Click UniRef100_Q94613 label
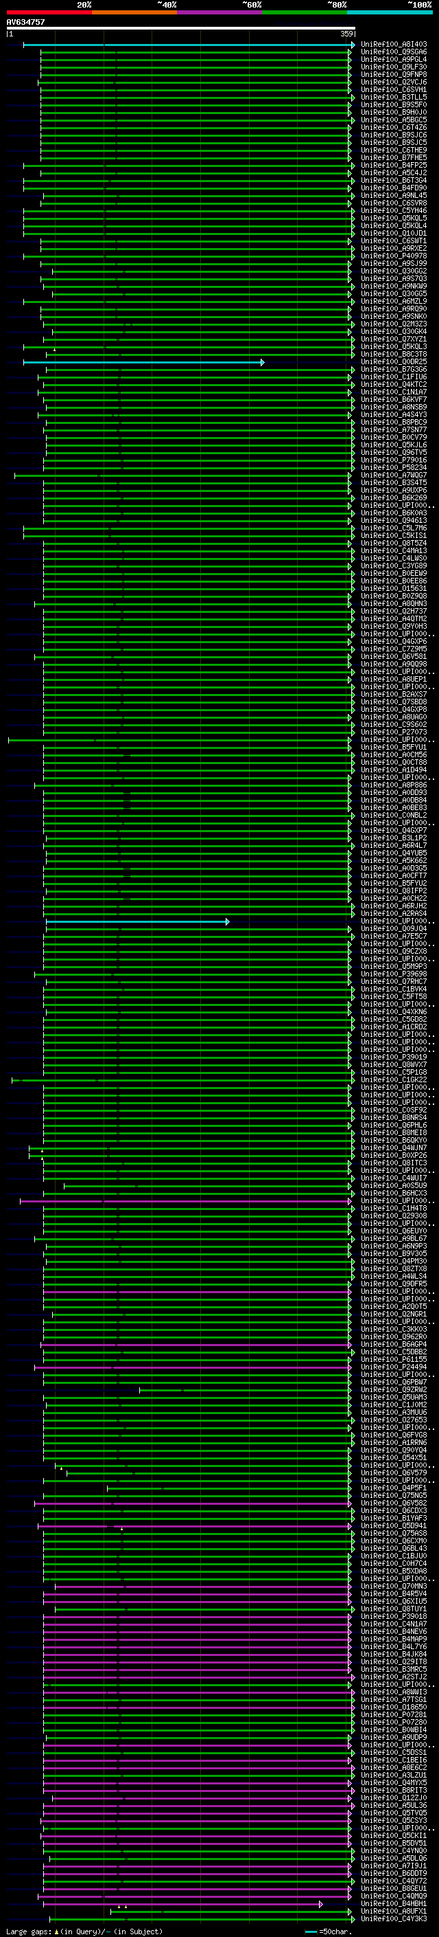 coord(394,520)
